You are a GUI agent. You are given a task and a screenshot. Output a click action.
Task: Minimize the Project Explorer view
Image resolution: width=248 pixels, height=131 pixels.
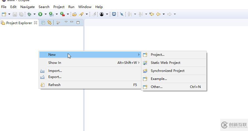coord(72,22)
